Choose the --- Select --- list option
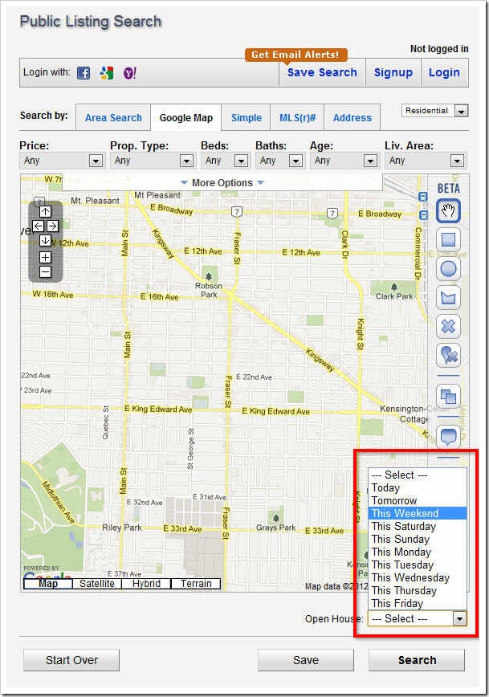This screenshot has width=489, height=697. [418, 475]
